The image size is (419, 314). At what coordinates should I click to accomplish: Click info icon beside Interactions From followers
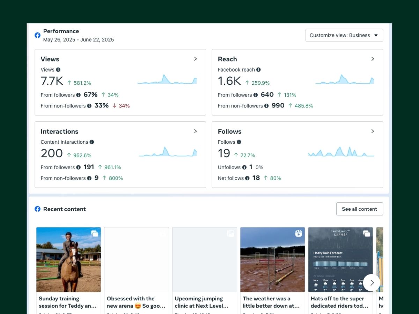(79, 167)
